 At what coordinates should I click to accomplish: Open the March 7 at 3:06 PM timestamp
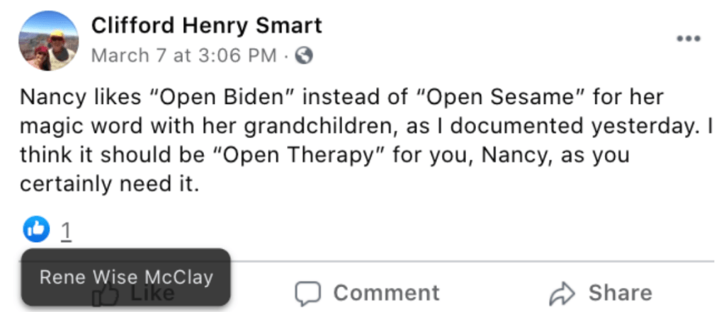click(x=183, y=56)
